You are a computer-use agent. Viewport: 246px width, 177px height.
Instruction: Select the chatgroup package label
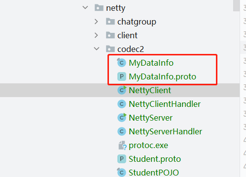point(137,22)
